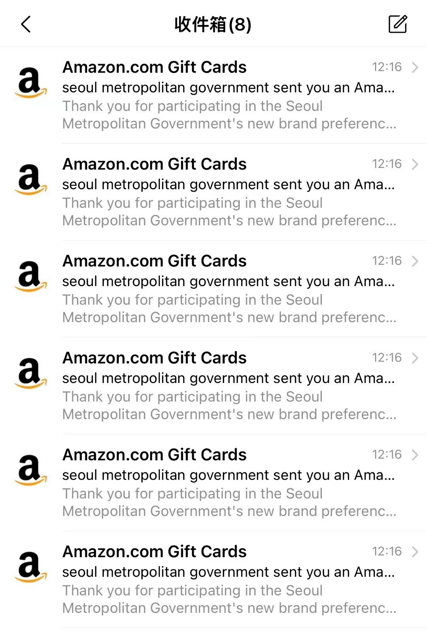Tap the first email's Amazon logo
The height and width of the screenshot is (635, 427).
pos(30,82)
